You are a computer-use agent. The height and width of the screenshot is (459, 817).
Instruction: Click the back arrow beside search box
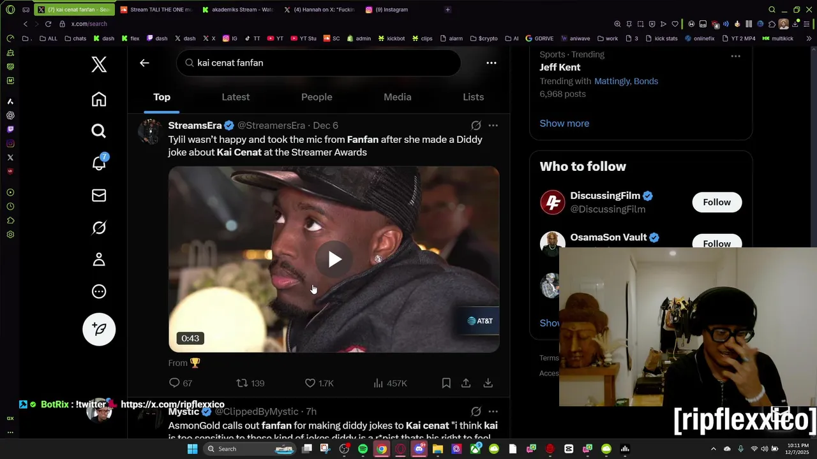(x=144, y=62)
